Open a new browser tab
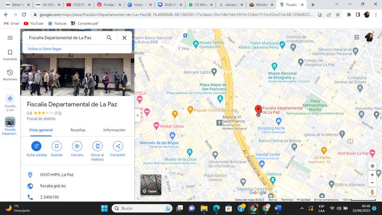The image size is (382, 215). point(313,5)
